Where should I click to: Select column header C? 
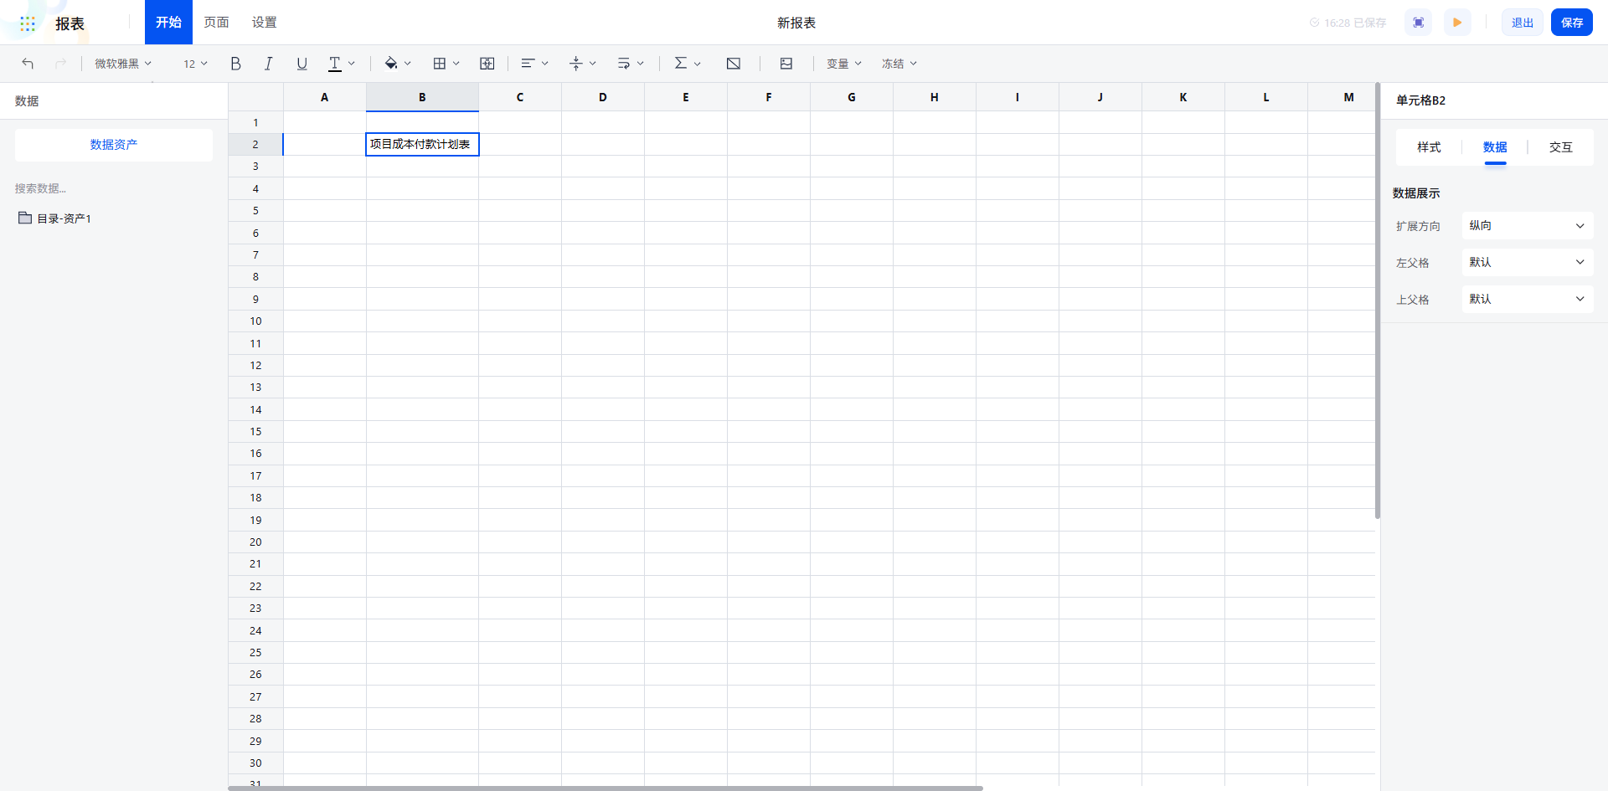[520, 97]
